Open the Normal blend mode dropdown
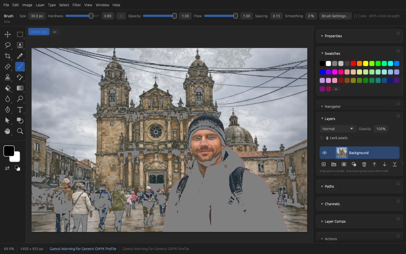 [x=337, y=129]
